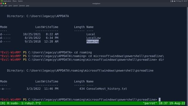Click the 3/3/2022 11:46 PM timestamp
The width and height of the screenshot is (188, 106).
click(x=42, y=89)
